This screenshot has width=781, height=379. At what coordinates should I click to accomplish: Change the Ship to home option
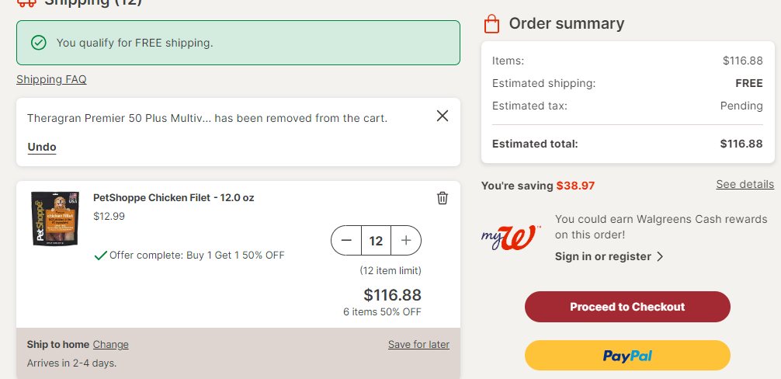[x=110, y=345]
